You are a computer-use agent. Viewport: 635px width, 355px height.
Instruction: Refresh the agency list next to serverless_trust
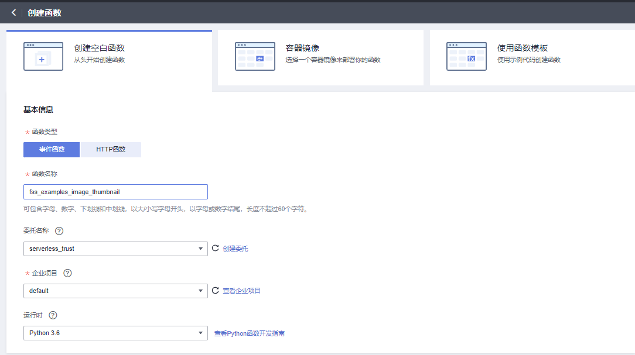click(216, 248)
